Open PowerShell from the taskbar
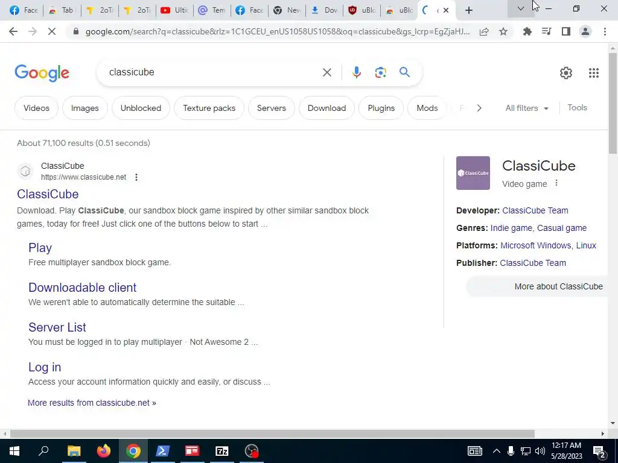618x463 pixels. pos(163,451)
